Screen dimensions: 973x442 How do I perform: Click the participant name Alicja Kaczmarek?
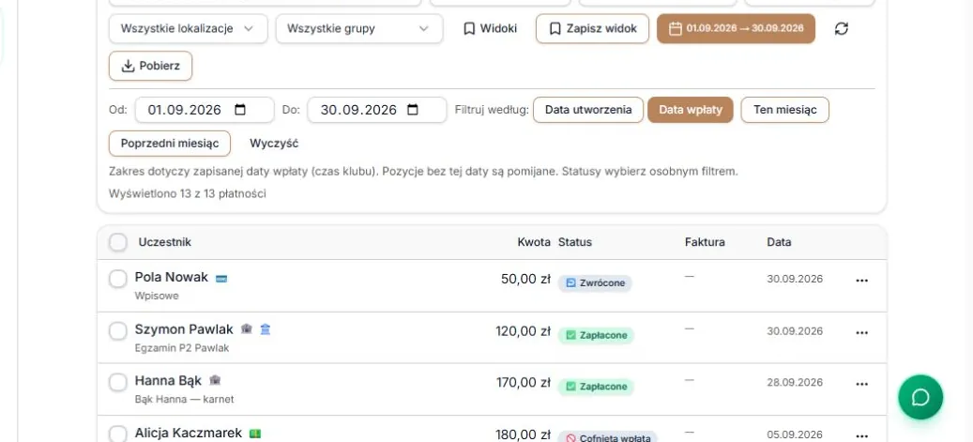(188, 433)
